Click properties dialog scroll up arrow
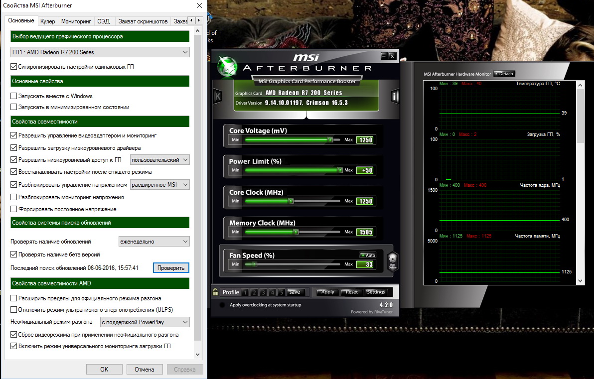The width and height of the screenshot is (594, 379). coord(197,31)
